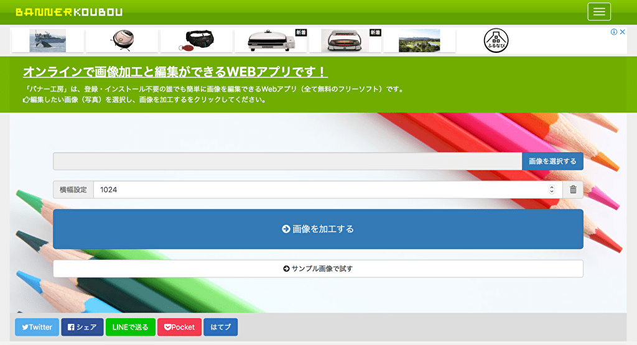The width and height of the screenshot is (637, 345).
Task: Send the page with LINEで送る
Action: [x=131, y=327]
